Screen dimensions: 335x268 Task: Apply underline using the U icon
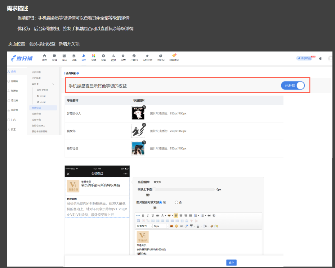[153, 215]
